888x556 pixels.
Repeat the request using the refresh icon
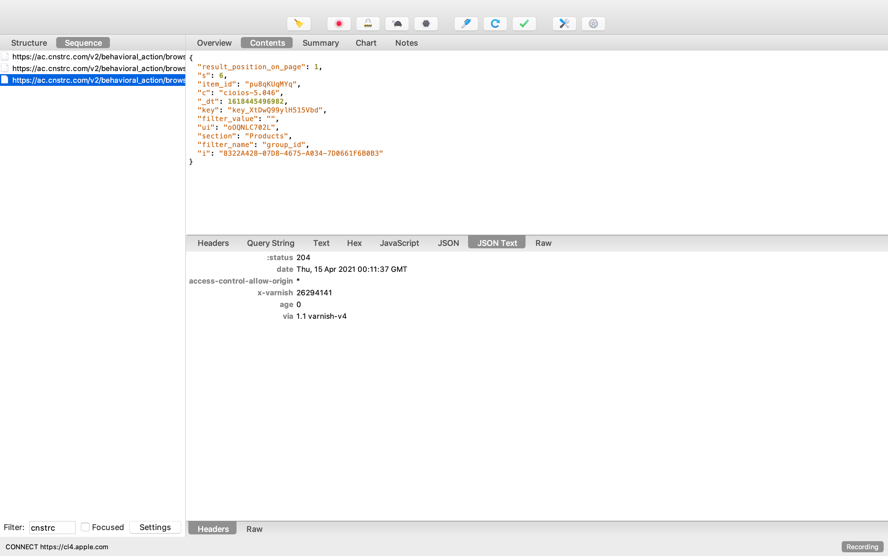click(495, 23)
